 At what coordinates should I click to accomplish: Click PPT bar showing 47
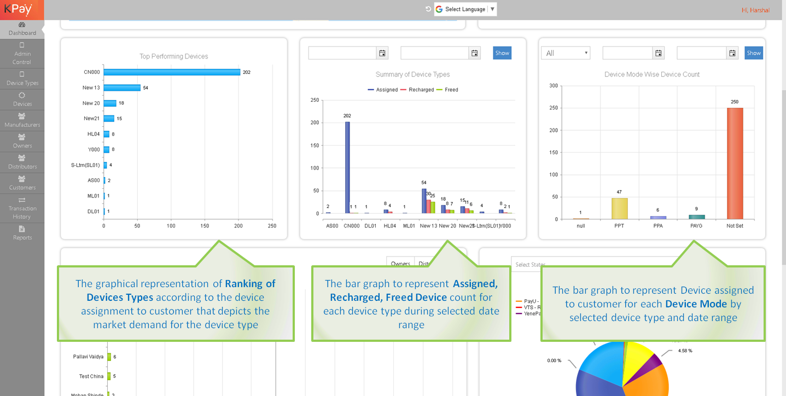[x=619, y=208]
